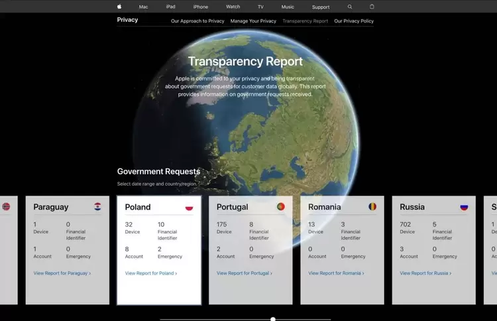Open the Mac menu item
The image size is (497, 321).
click(143, 7)
